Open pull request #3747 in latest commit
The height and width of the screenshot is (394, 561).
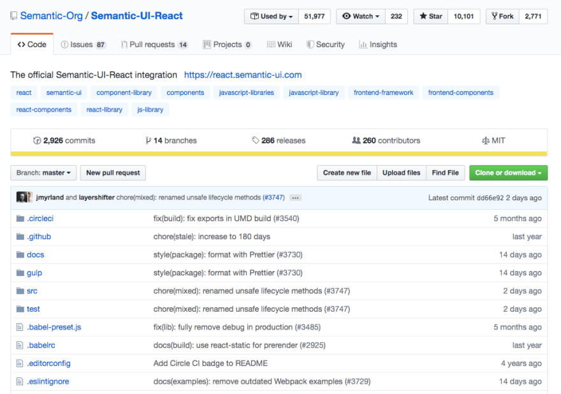pyautogui.click(x=273, y=198)
